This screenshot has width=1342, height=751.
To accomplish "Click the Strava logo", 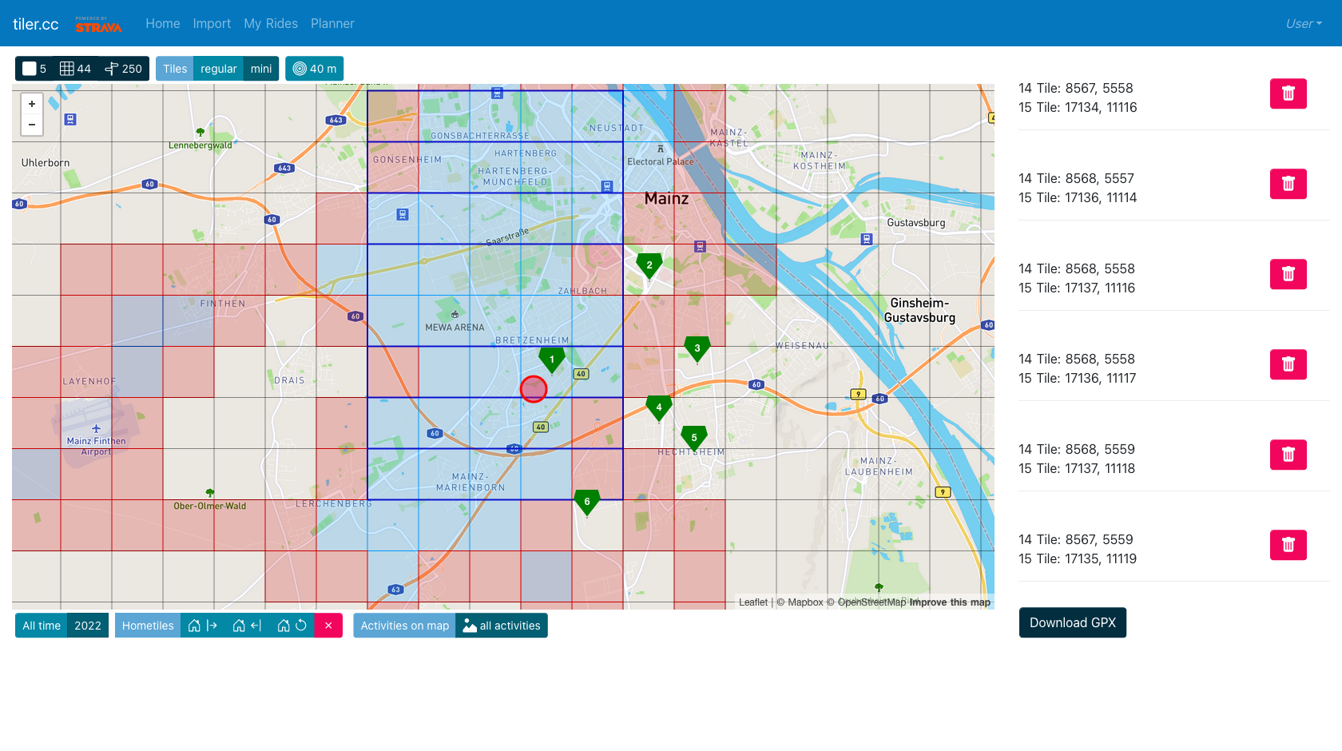I will tap(99, 24).
